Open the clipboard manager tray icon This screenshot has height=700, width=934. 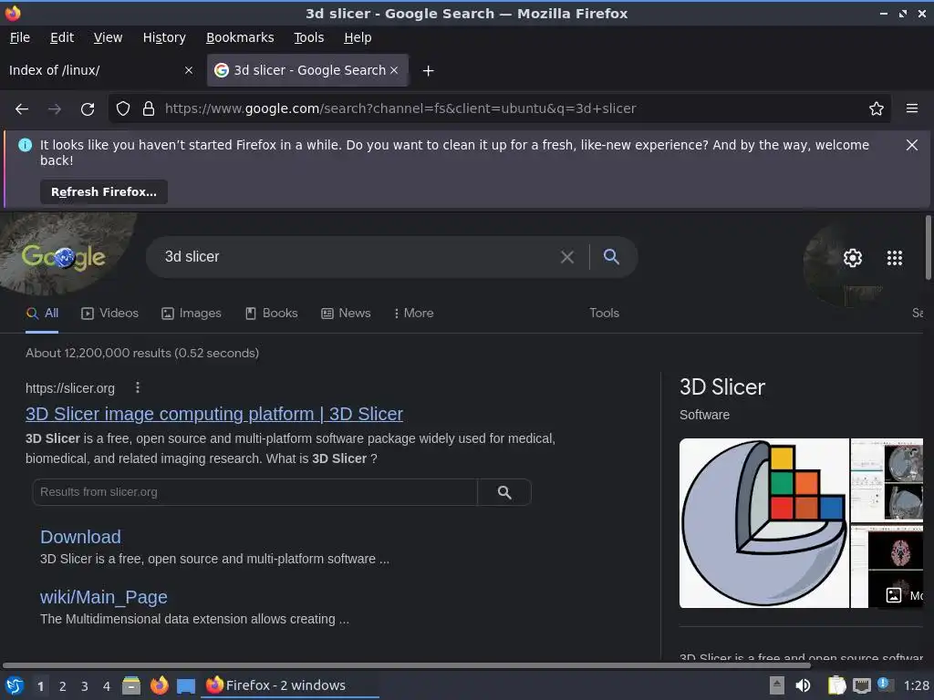836,685
